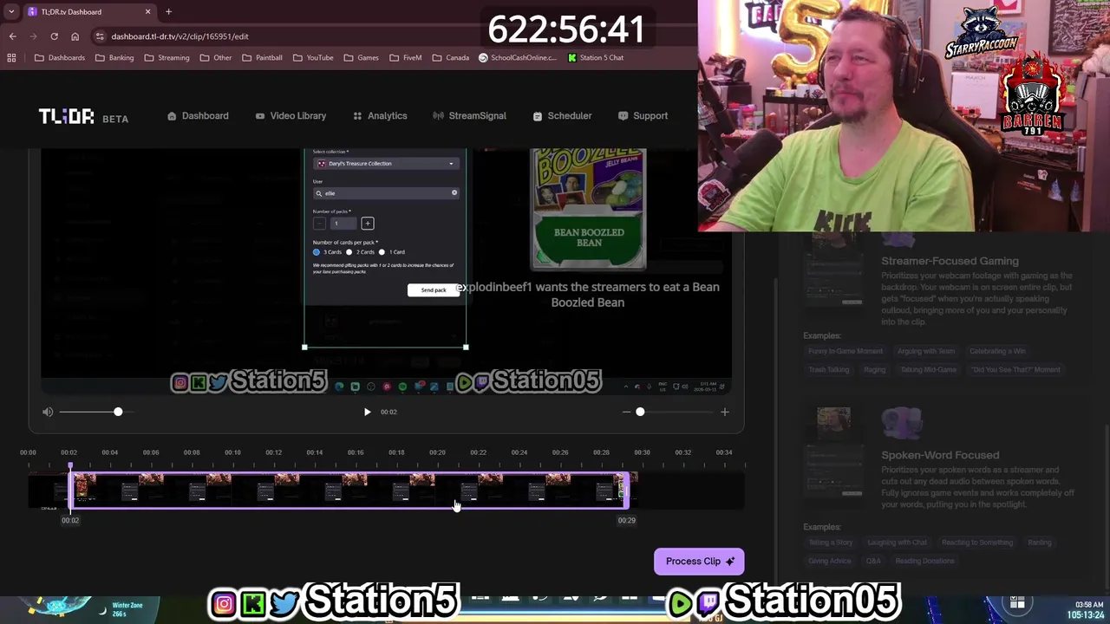1110x624 pixels.
Task: Open the Support page
Action: click(643, 116)
